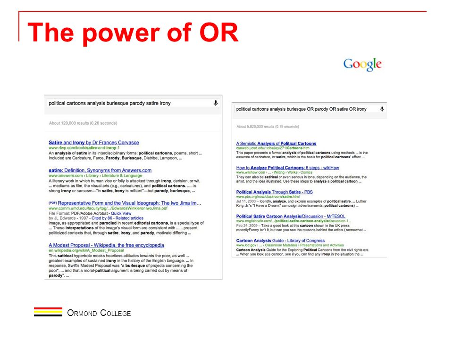Focus the left search field without OR
Image resolution: width=453 pixels, height=339 pixels.
(x=134, y=103)
